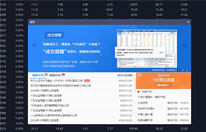Open 2020年10月期权公告信息
This screenshot has height=132, width=206.
point(44,120)
